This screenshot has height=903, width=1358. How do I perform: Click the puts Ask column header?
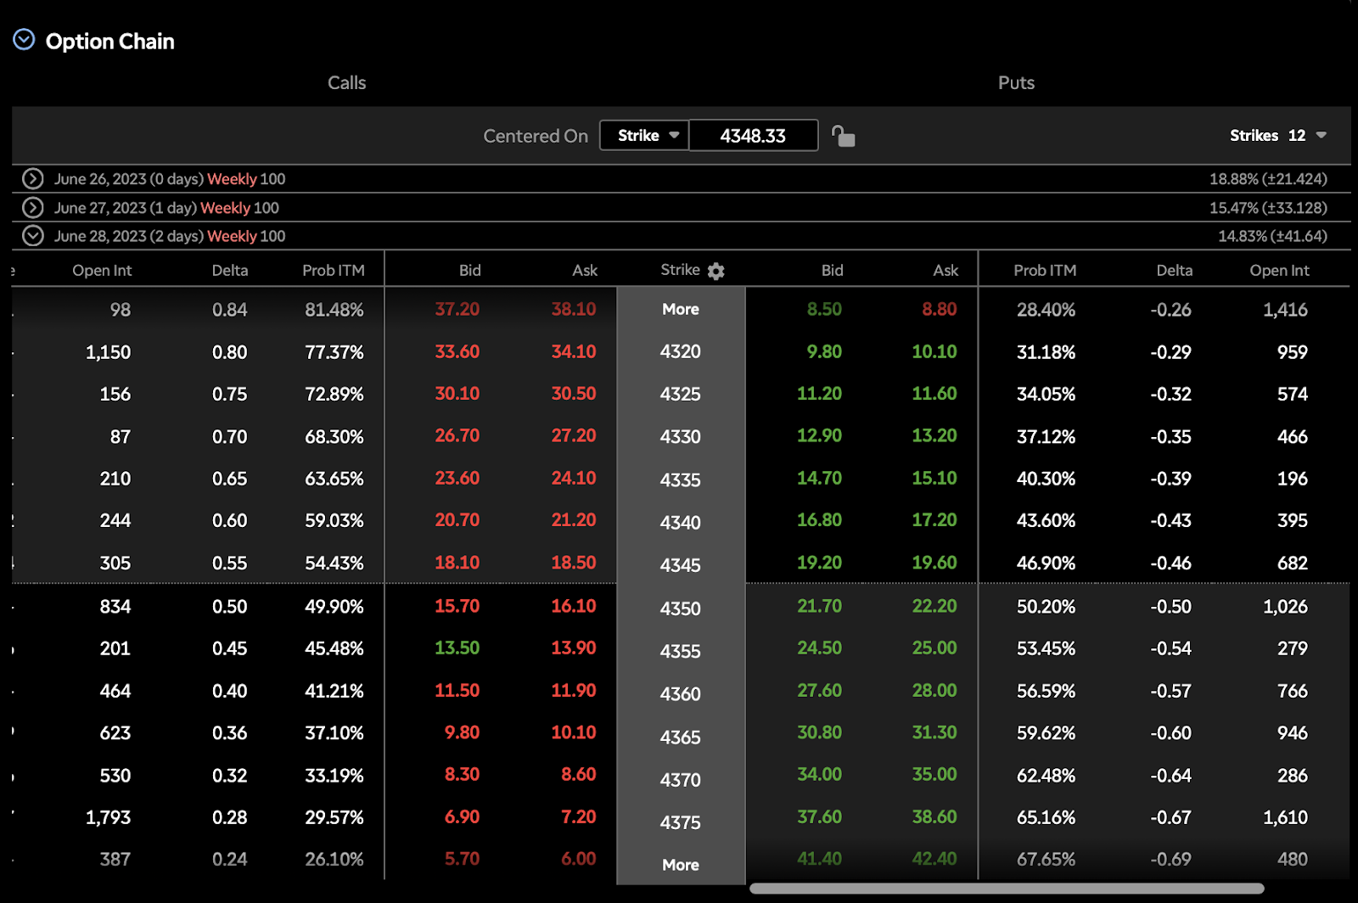click(x=946, y=271)
